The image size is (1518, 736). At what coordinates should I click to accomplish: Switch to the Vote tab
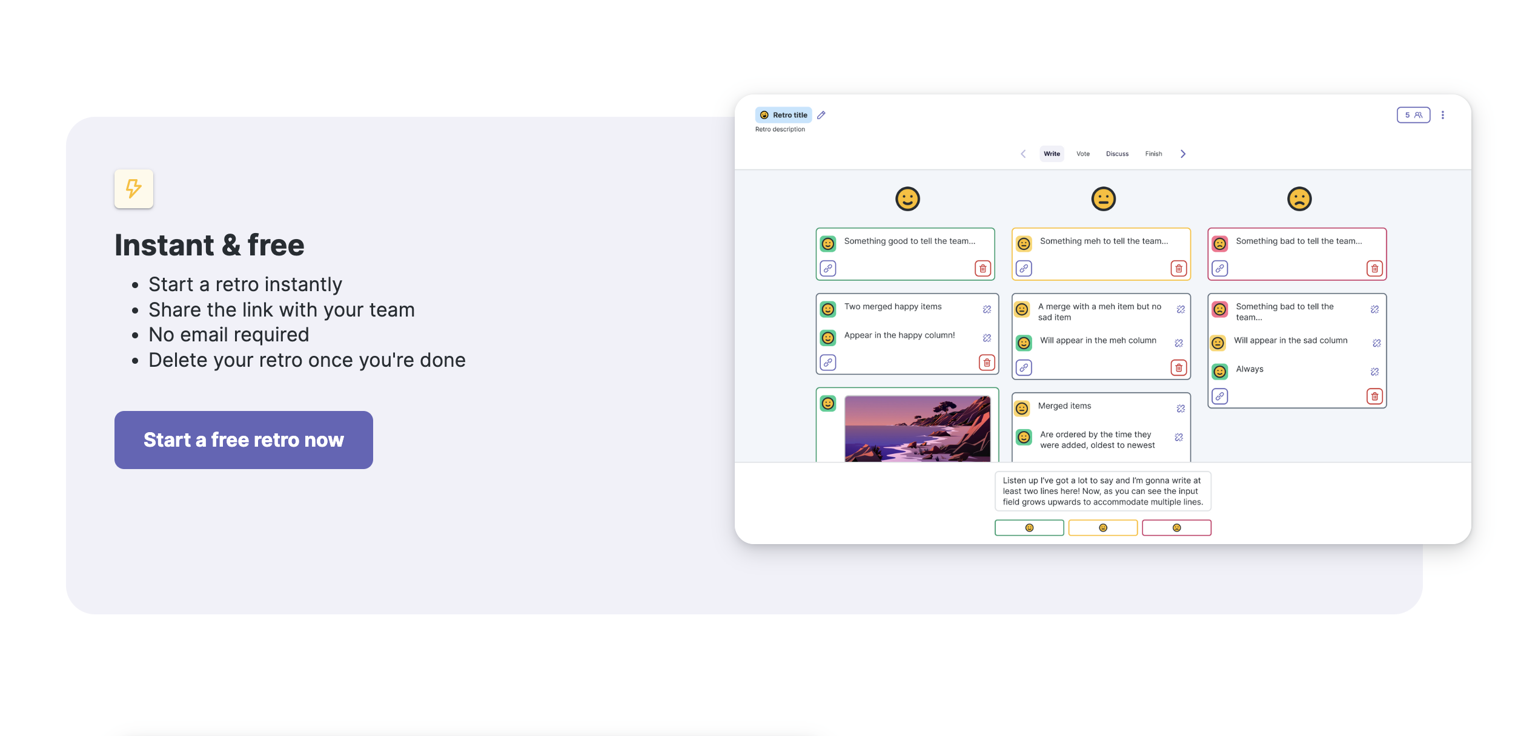(1082, 154)
